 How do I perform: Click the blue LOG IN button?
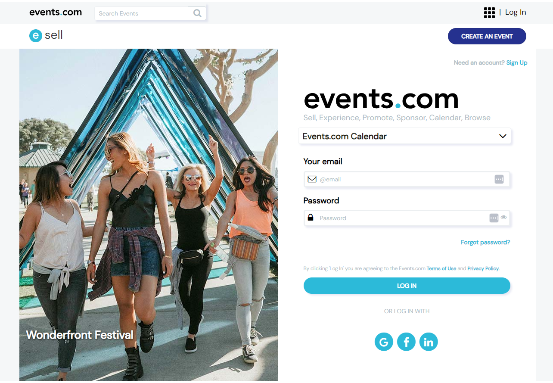tap(407, 286)
